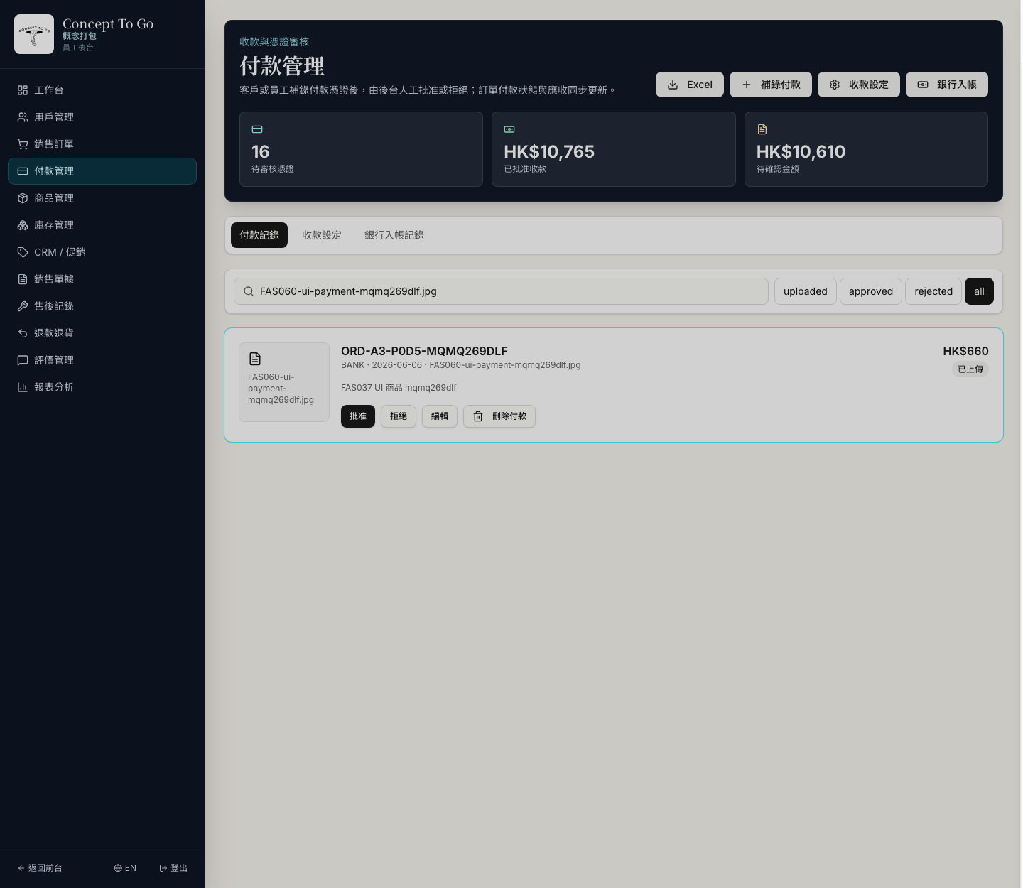This screenshot has width=1023, height=888.
Task: Open 售後記錄 sidebar item
Action: coord(102,306)
